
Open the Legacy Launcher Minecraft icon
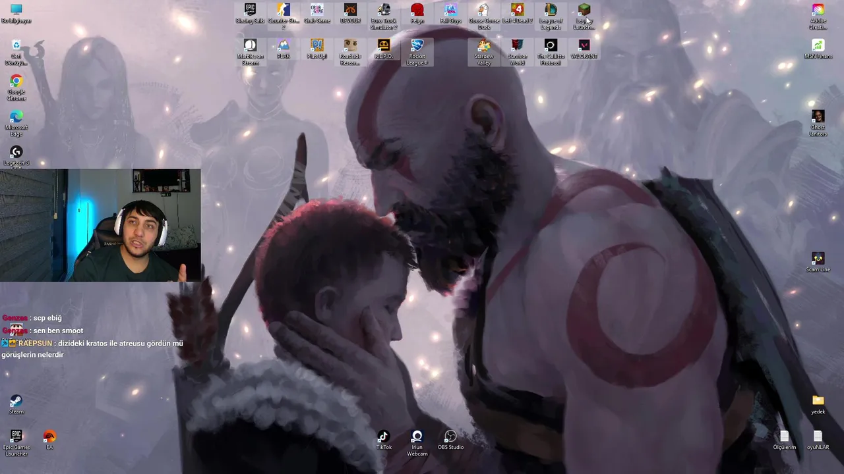584,16
